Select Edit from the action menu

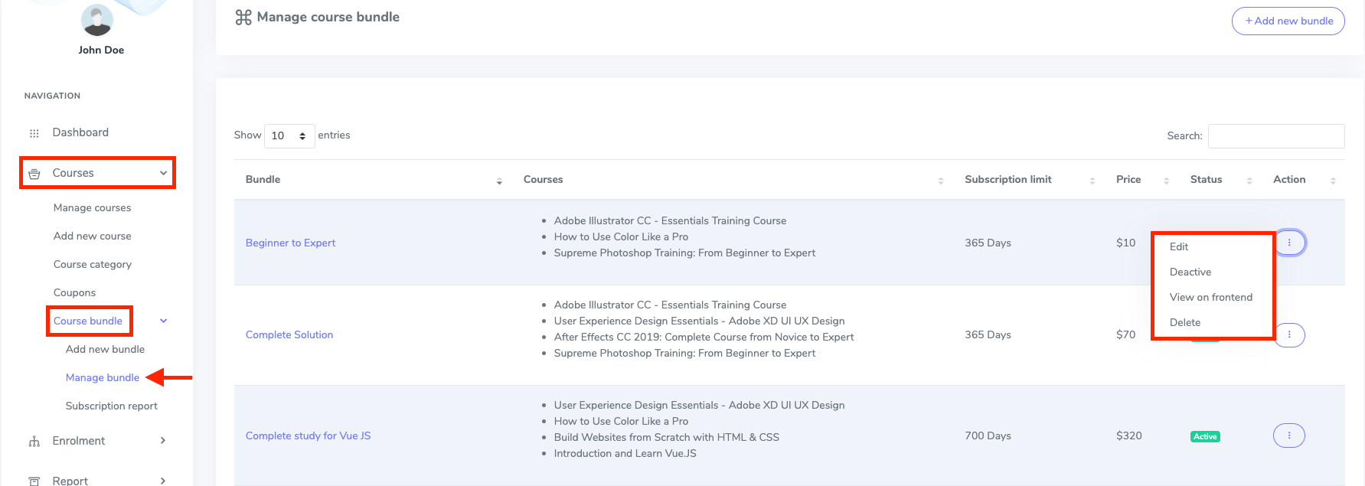click(x=1179, y=246)
